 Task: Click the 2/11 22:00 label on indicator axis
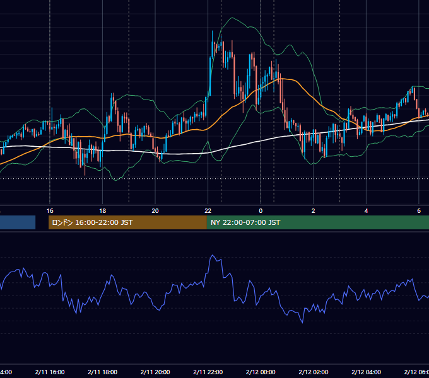208,372
